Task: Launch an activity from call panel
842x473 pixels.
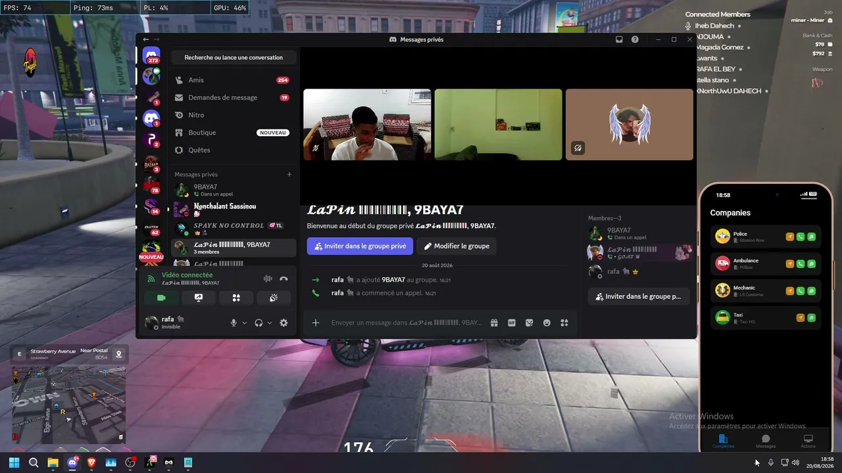Action: click(x=236, y=298)
